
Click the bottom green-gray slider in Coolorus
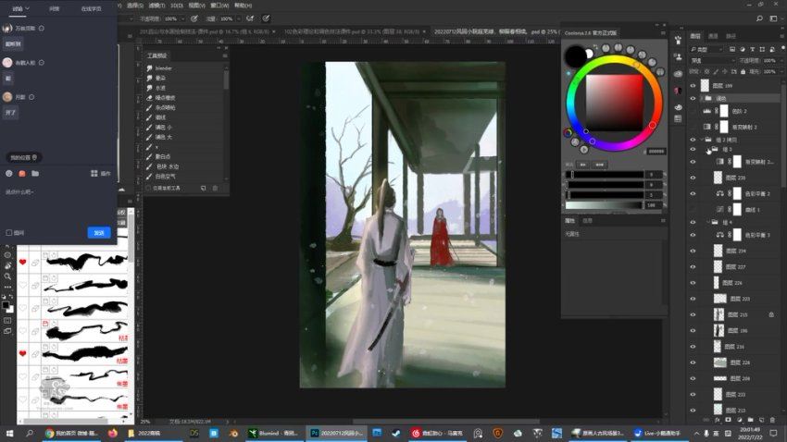(605, 205)
